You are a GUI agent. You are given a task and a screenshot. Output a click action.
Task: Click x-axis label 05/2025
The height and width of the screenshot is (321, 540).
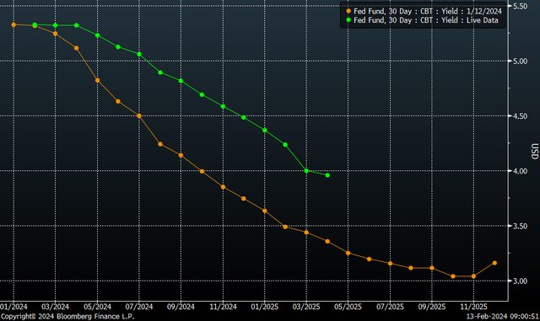[x=348, y=307]
